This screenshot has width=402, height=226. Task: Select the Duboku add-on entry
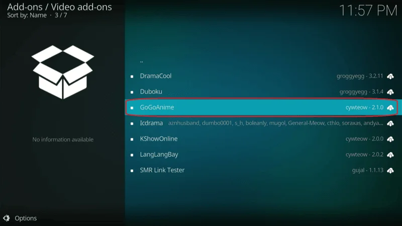pos(263,92)
